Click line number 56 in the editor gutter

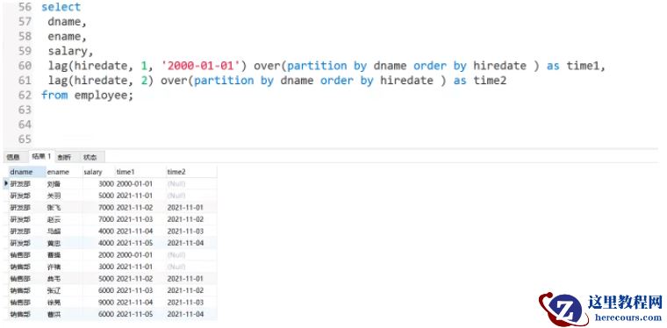pyautogui.click(x=25, y=7)
